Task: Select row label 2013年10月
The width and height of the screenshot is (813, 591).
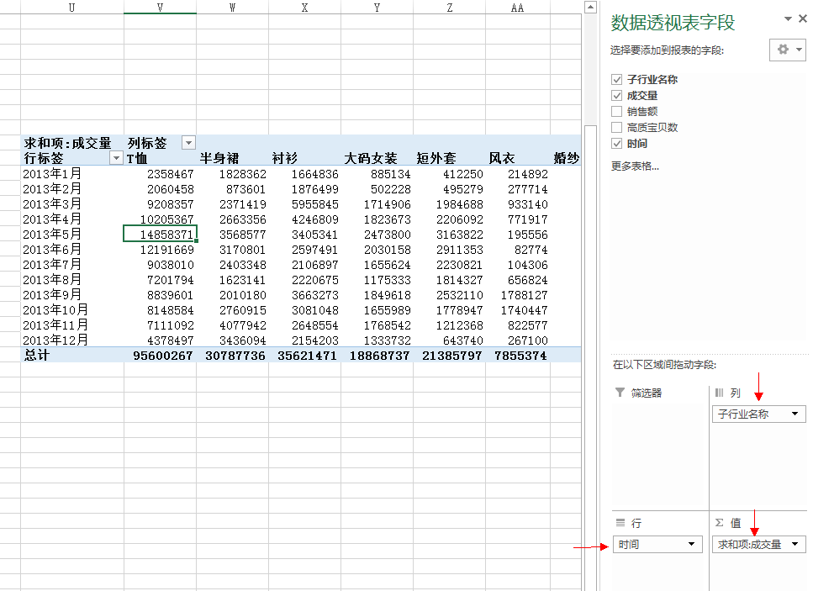Action: tap(72, 309)
